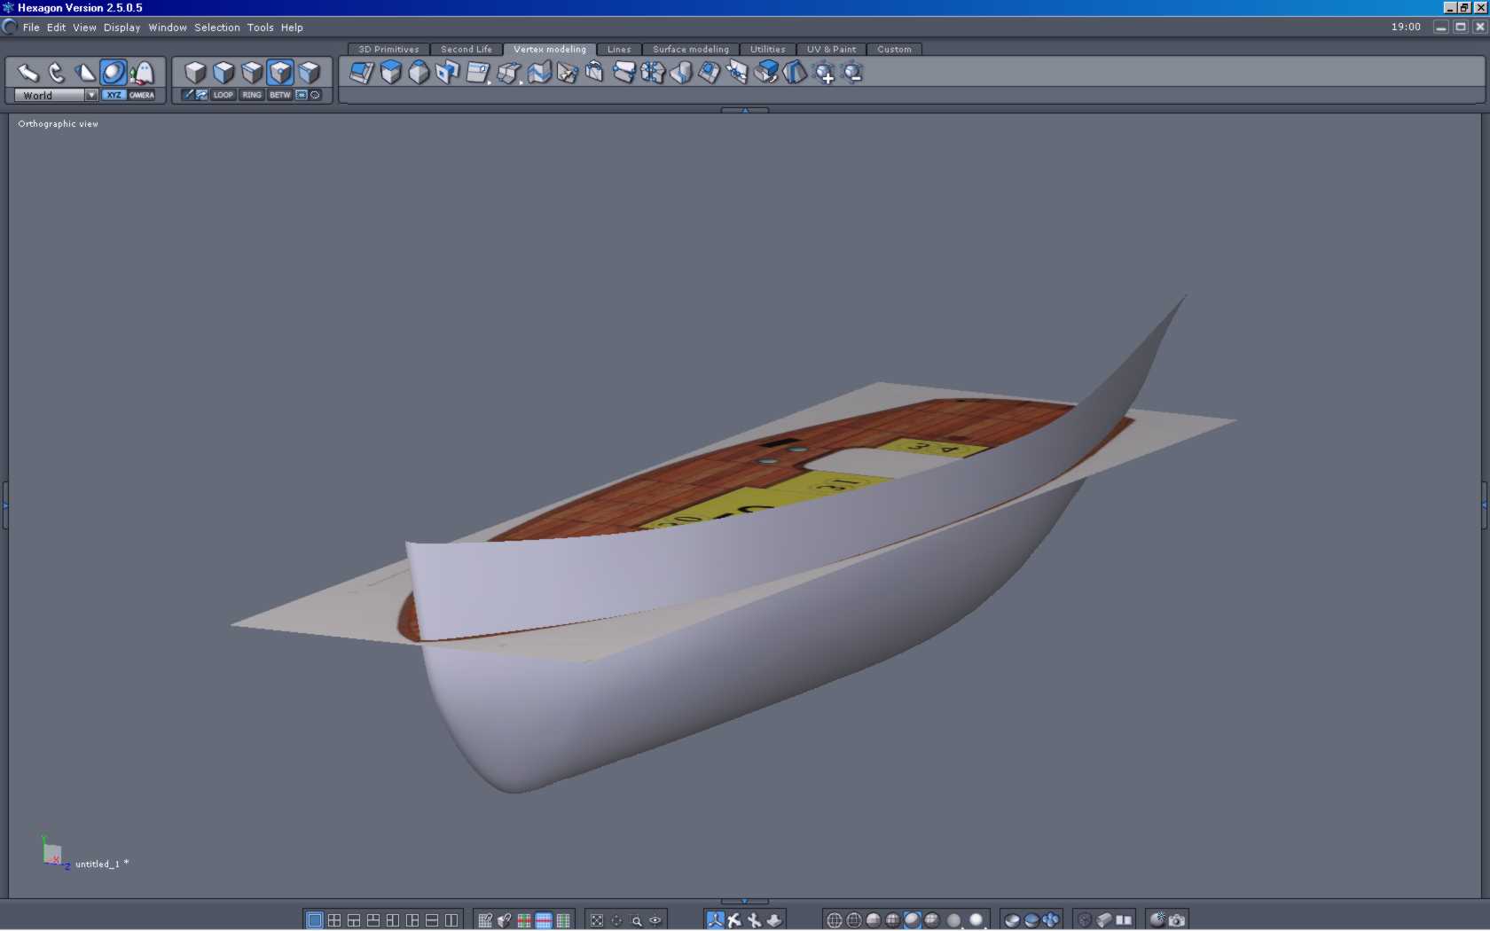Toggle RING selection
The width and height of the screenshot is (1490, 931).
[252, 95]
